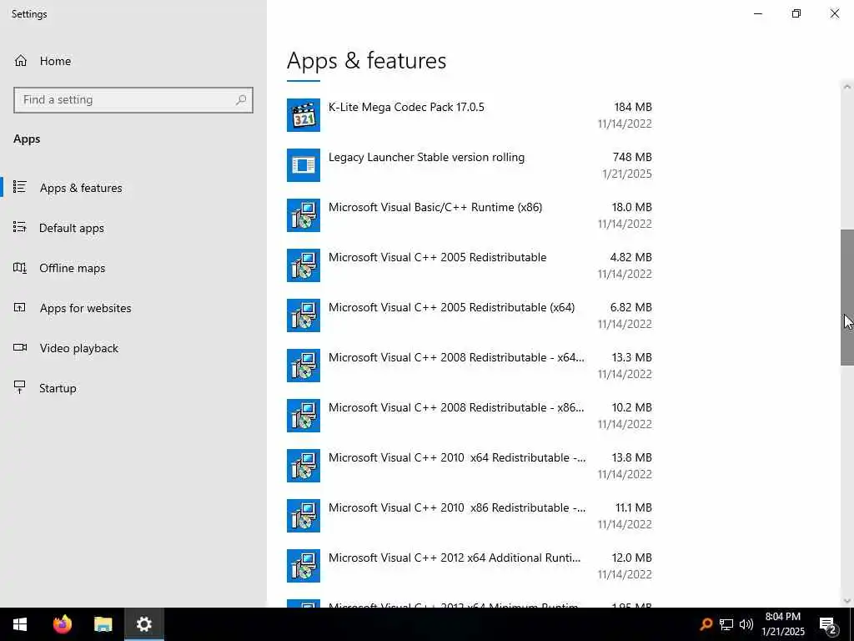Open the Windows Start menu
Screen dimensions: 854x641
pos(20,624)
